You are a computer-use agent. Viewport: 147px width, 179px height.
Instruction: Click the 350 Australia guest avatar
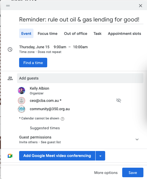click(x=22, y=109)
